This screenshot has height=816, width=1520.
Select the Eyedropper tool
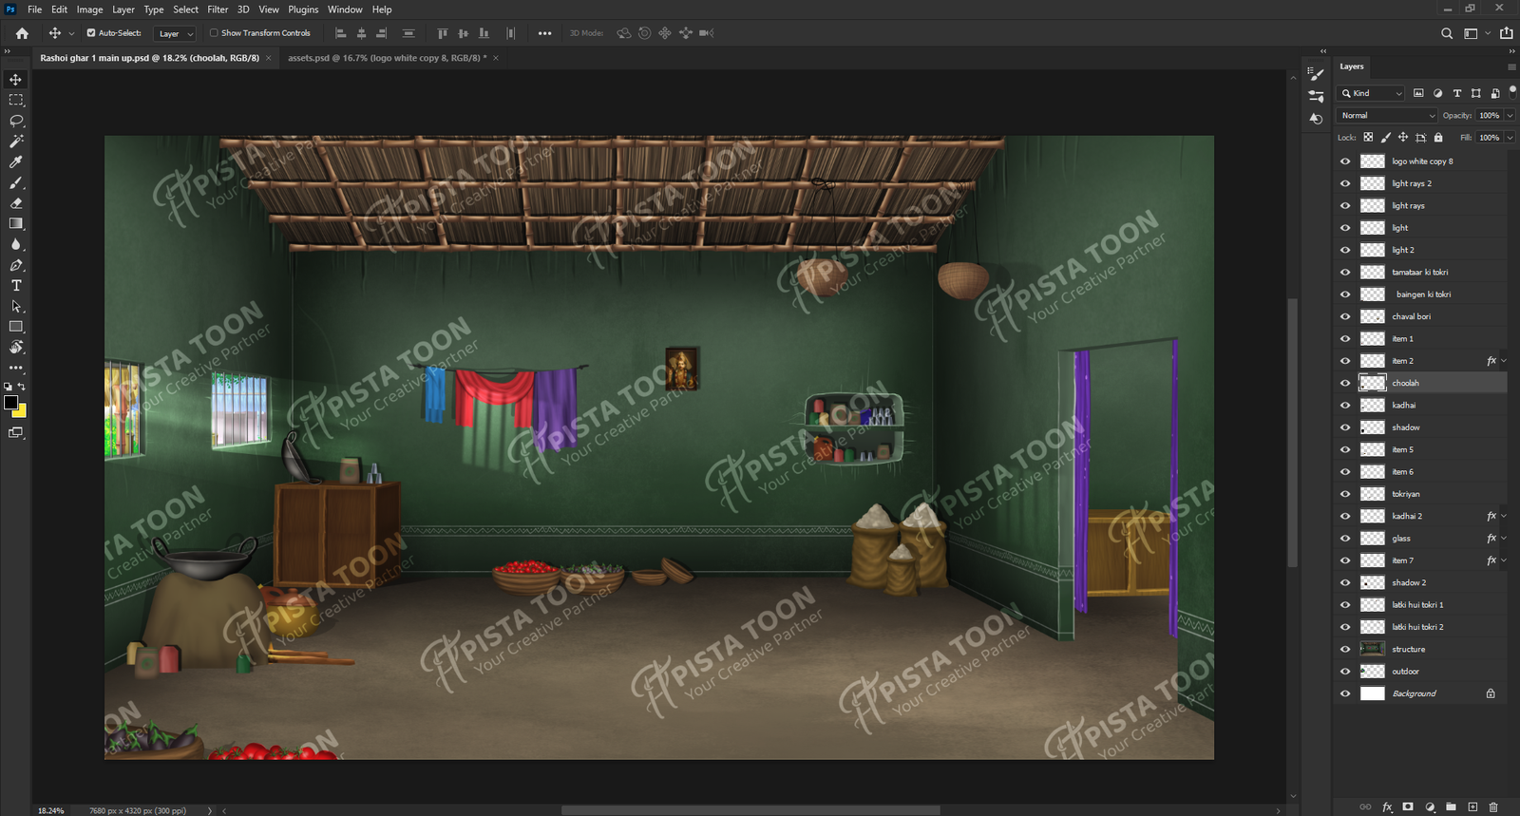[16, 162]
